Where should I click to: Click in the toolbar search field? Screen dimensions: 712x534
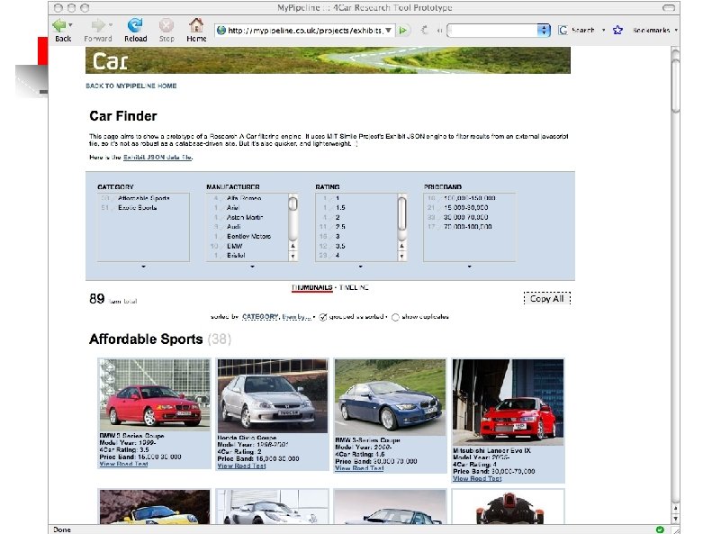[x=492, y=31]
